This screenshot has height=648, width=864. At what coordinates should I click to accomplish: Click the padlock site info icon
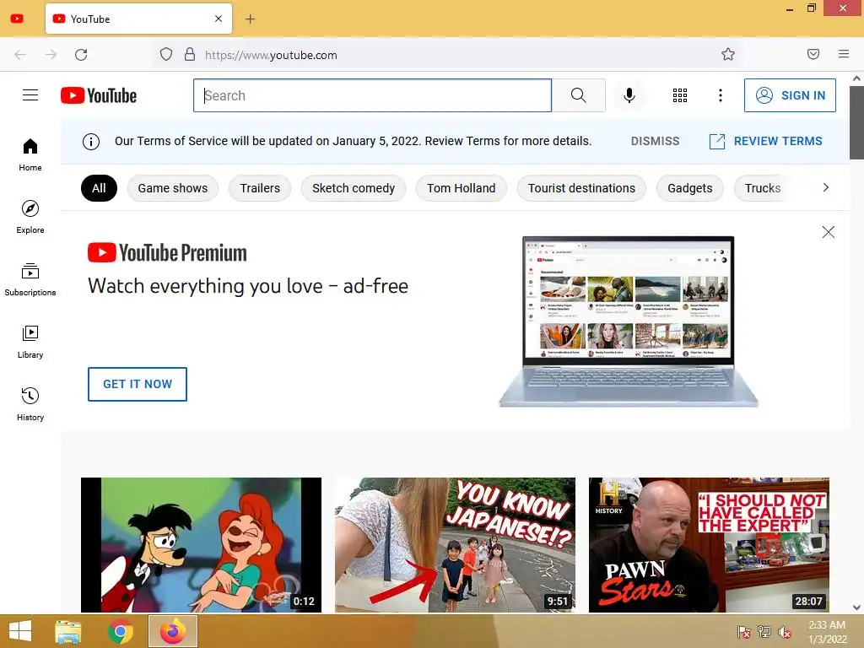point(190,54)
